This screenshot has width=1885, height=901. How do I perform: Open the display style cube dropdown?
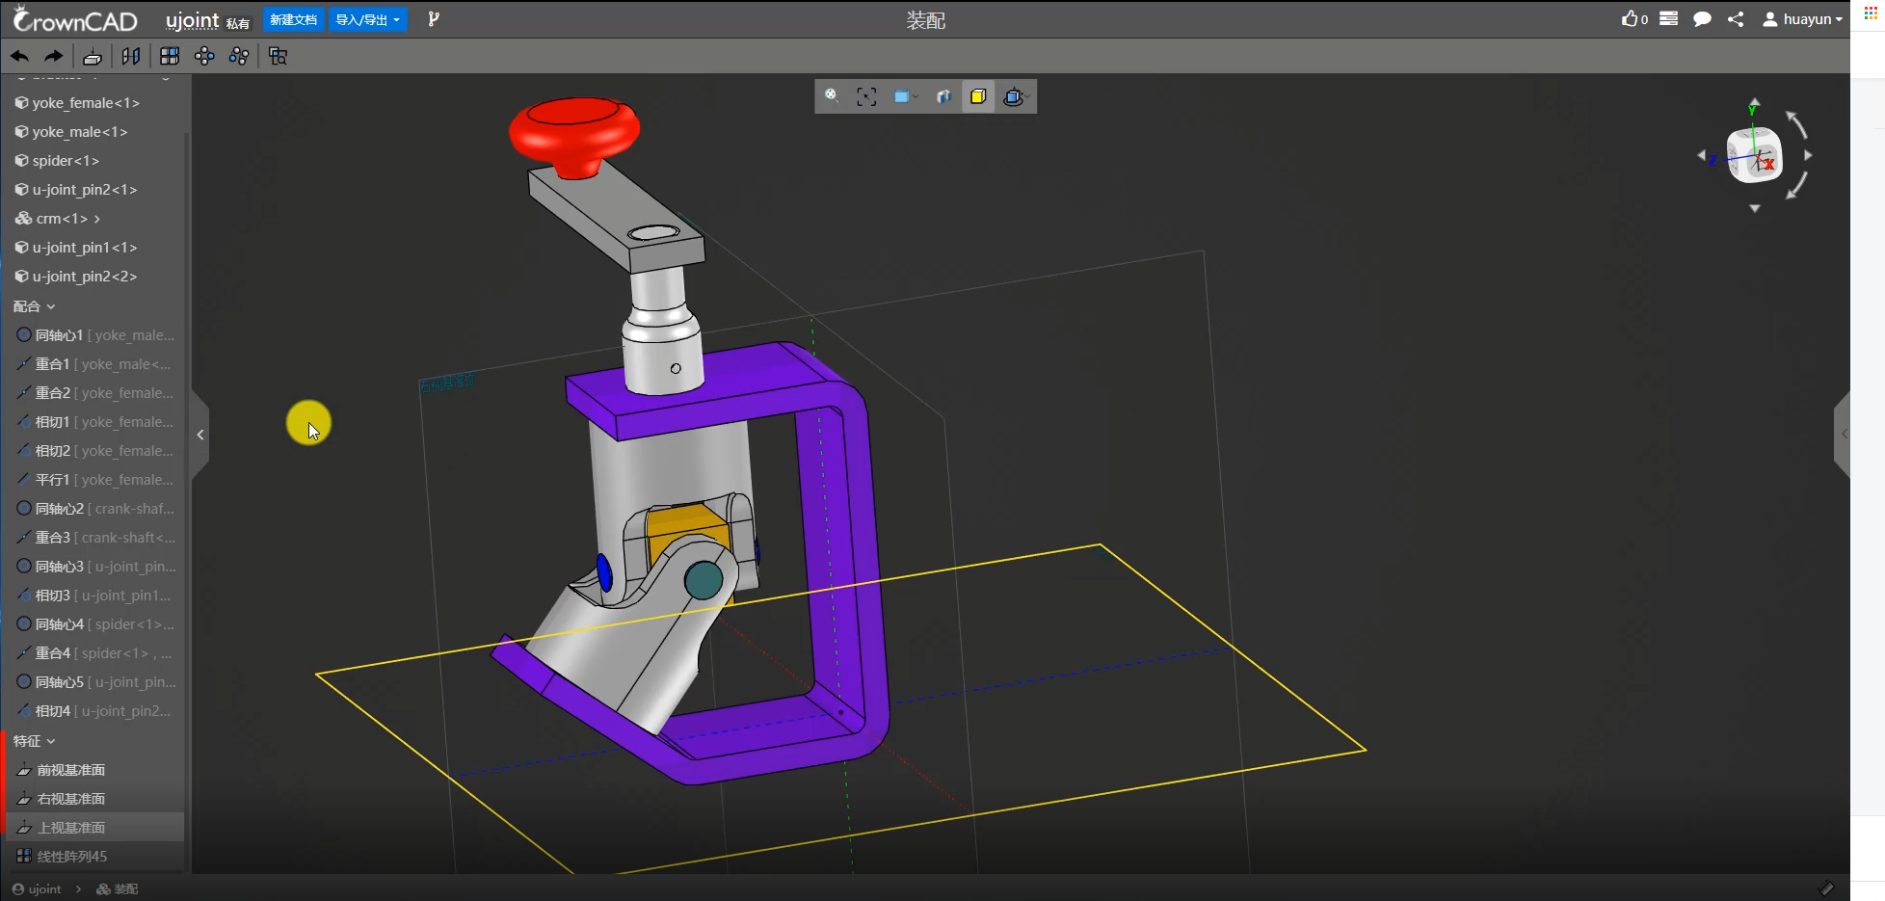[x=905, y=96]
